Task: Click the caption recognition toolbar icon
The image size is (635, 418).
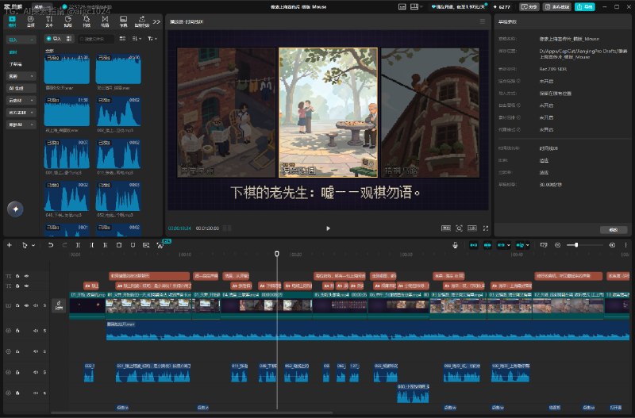Action: [146, 245]
